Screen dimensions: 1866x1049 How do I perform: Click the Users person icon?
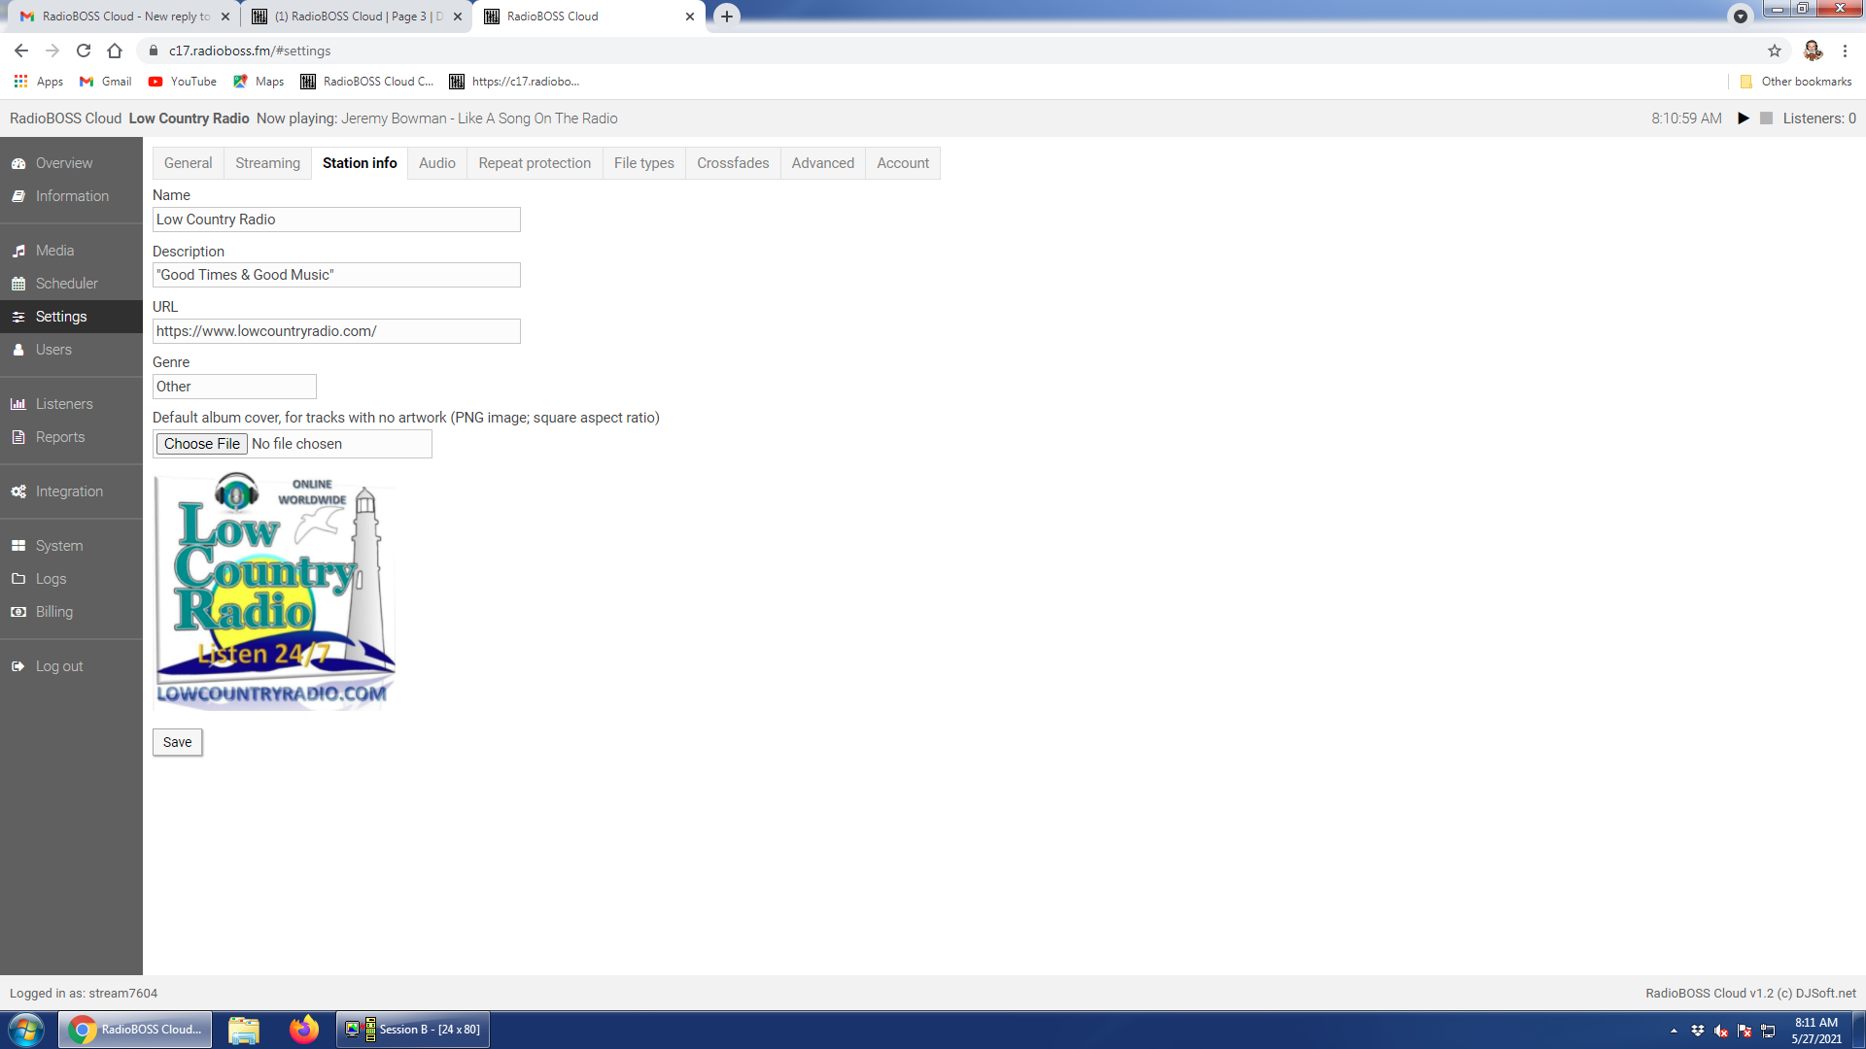tap(18, 350)
